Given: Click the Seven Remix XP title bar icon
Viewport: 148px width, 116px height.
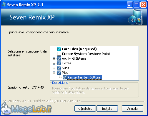Looking at the screenshot, I should [x=4, y=4].
